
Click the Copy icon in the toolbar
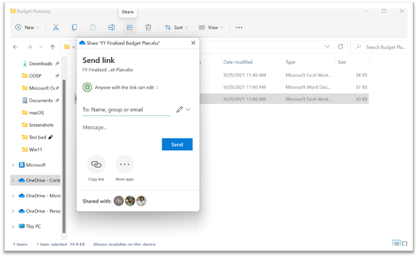pyautogui.click(x=74, y=27)
